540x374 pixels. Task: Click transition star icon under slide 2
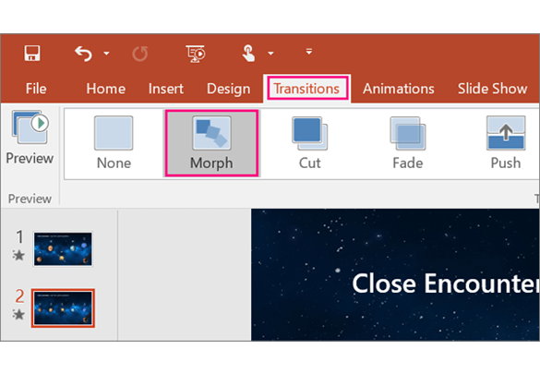point(18,314)
